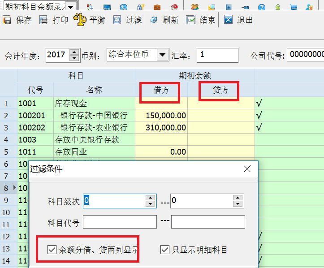Click the second 科目代号 input box
Image resolution: width=324 pixels, height=268 pixels.
coord(208,222)
